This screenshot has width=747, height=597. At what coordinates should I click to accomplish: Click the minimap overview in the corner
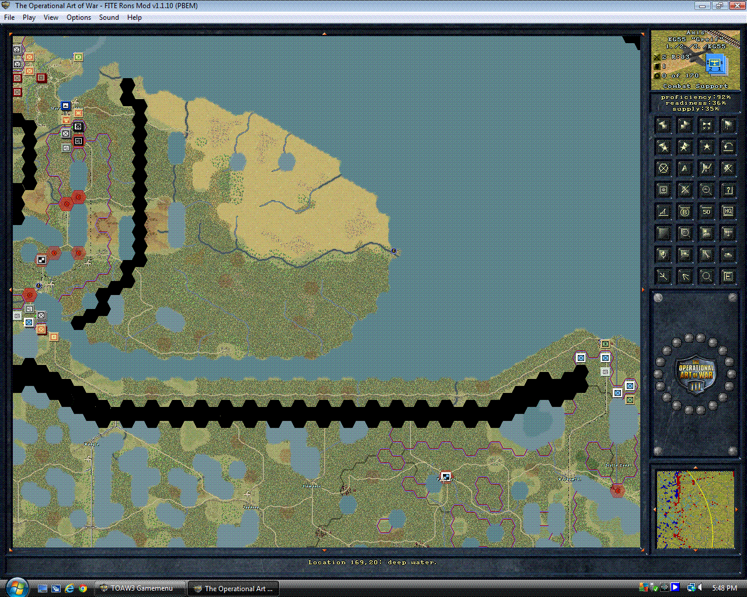coord(695,510)
